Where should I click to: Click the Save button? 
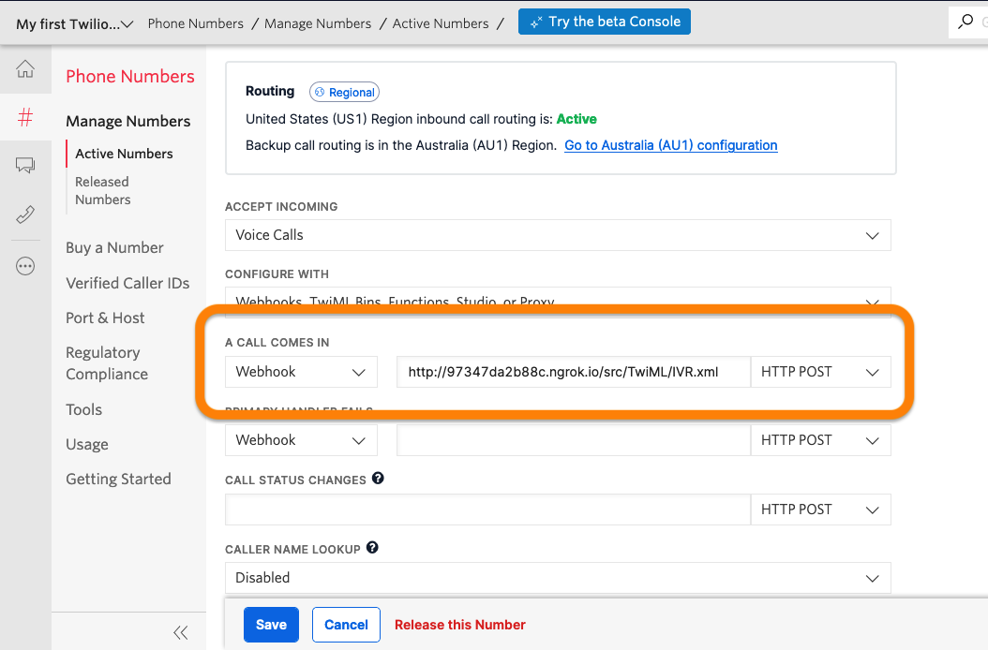tap(271, 624)
